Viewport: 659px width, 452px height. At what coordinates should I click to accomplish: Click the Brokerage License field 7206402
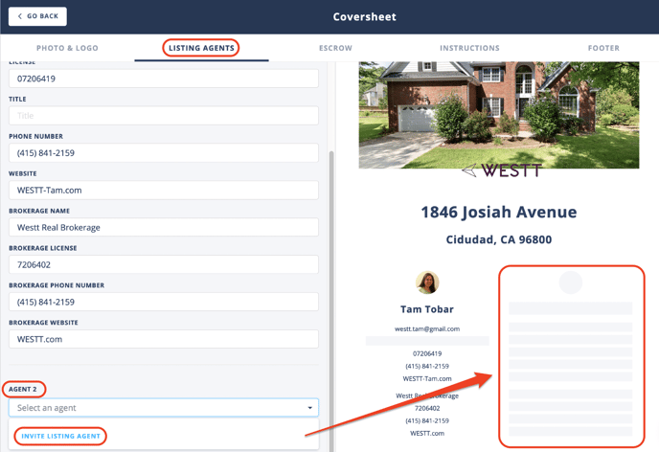pyautogui.click(x=164, y=264)
